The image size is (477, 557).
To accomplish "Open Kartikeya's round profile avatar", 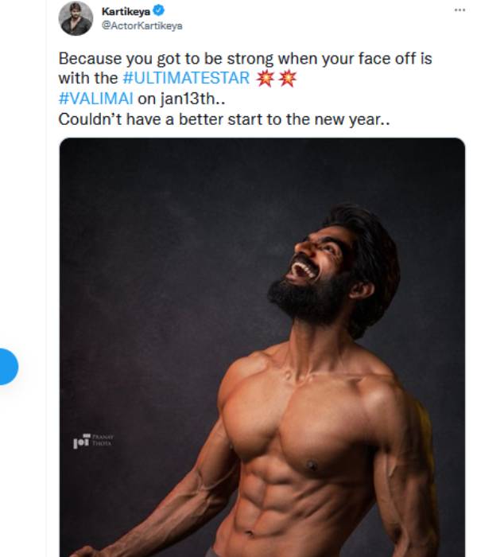I will point(76,18).
